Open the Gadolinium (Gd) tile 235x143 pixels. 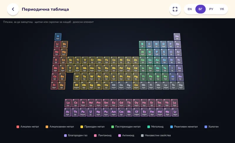pyautogui.click(x=121, y=103)
